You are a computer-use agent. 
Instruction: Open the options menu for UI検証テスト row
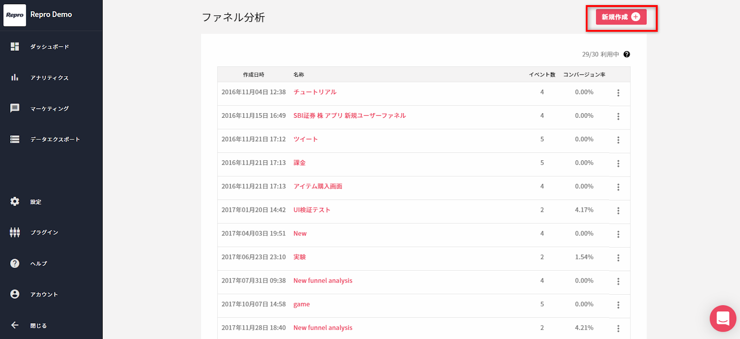coord(618,211)
